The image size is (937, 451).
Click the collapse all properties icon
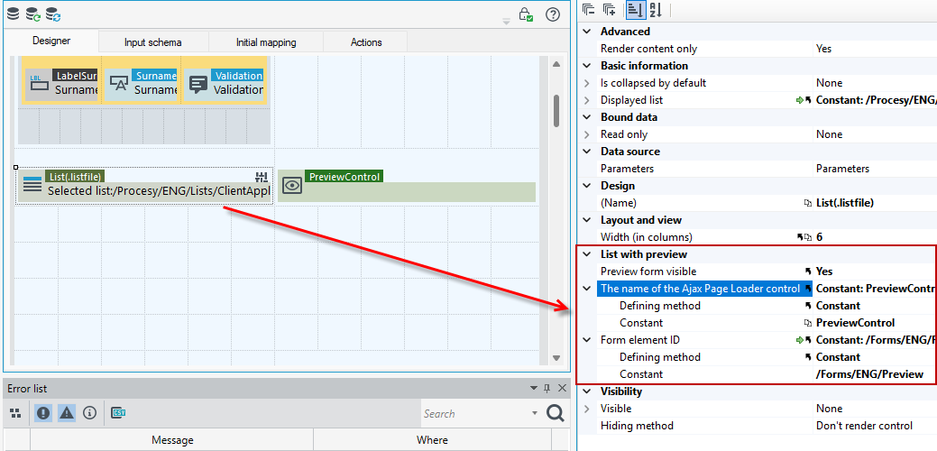click(589, 10)
